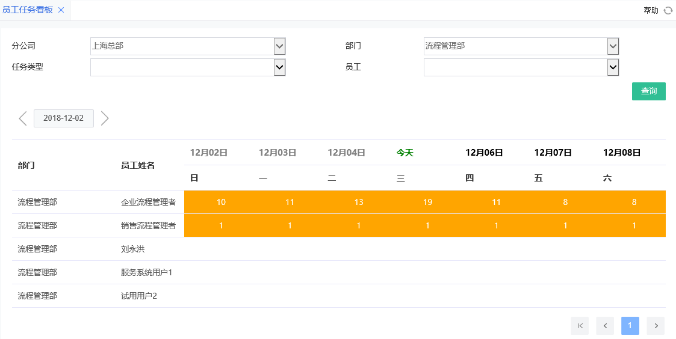This screenshot has height=339, width=676.
Task: Close the 员工任务看板 tab
Action: pos(61,10)
